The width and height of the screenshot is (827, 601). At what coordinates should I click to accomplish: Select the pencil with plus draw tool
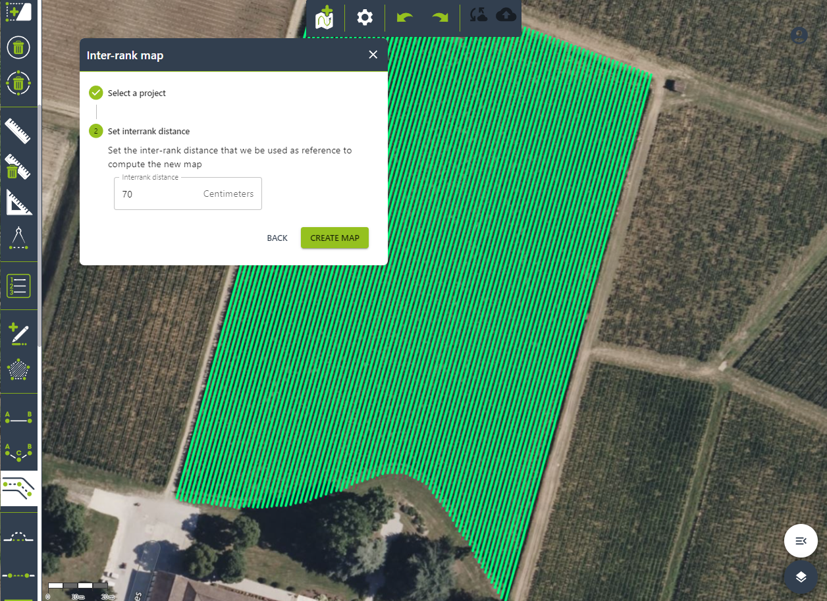18,334
